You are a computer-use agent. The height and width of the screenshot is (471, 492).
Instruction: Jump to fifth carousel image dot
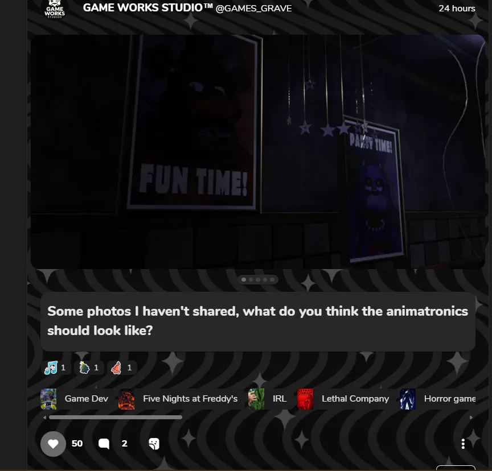point(272,279)
